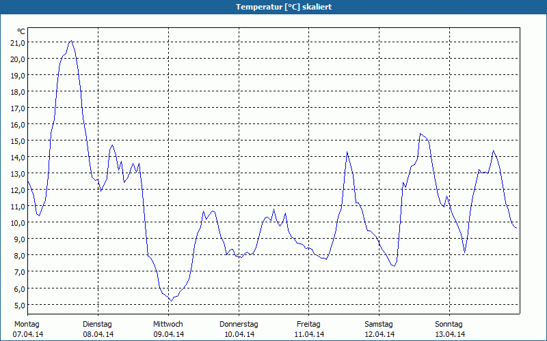Screen dimensions: 547x341
Task: Select the 16,0 axis value
Action: [x=18, y=125]
